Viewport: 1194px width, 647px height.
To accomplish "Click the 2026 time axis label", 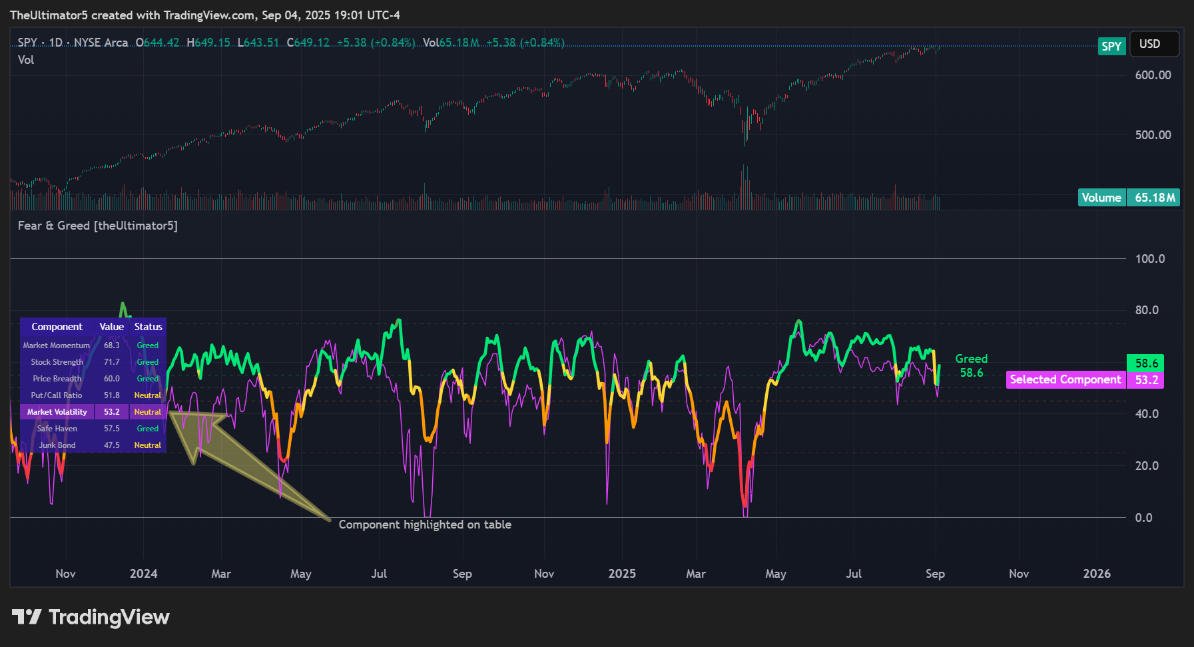I will [x=1097, y=574].
